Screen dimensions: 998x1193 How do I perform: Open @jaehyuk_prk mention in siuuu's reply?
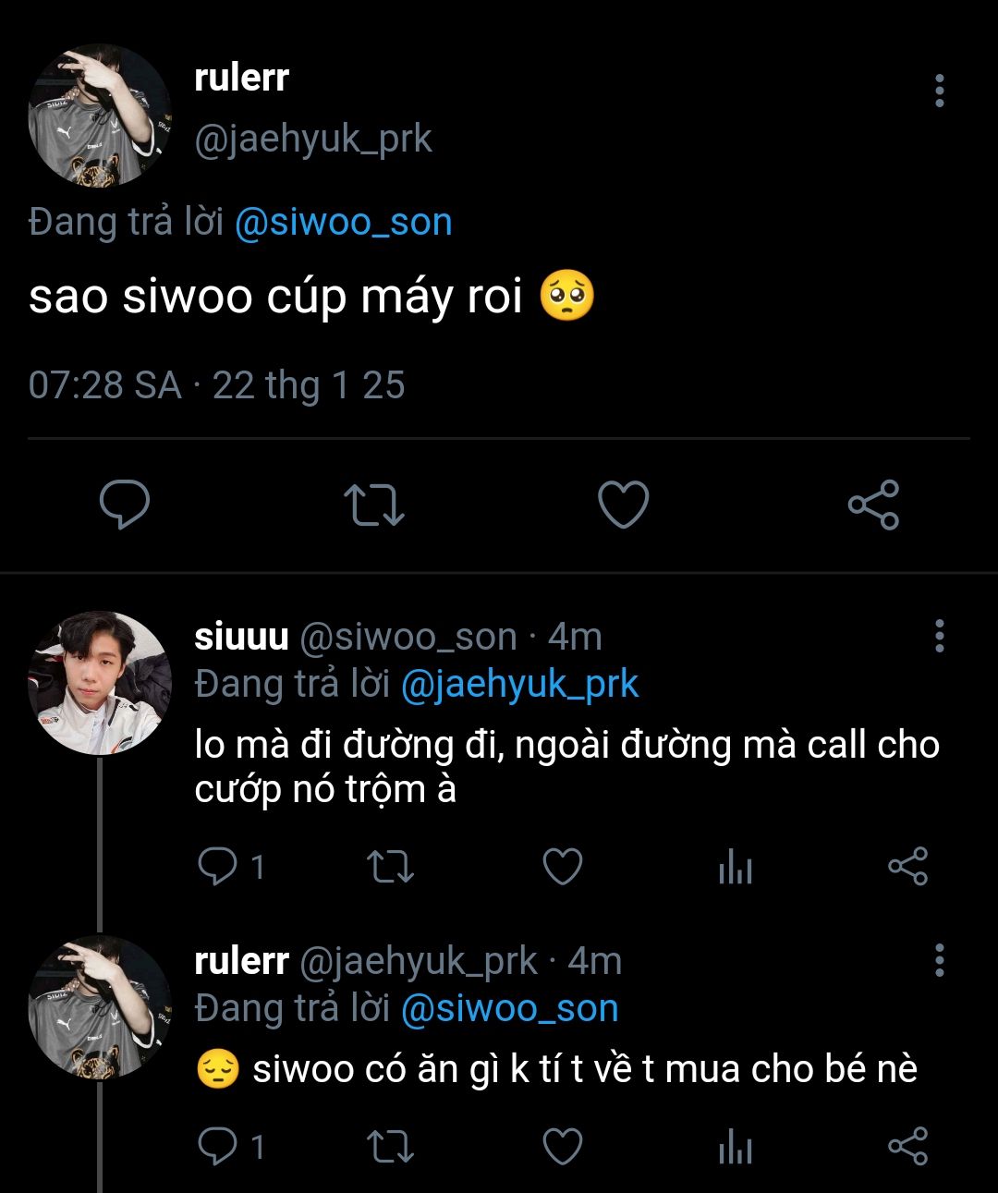(x=519, y=685)
